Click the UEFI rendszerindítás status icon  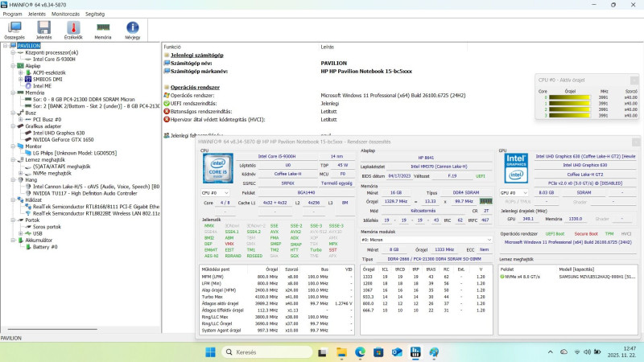[x=167, y=104]
